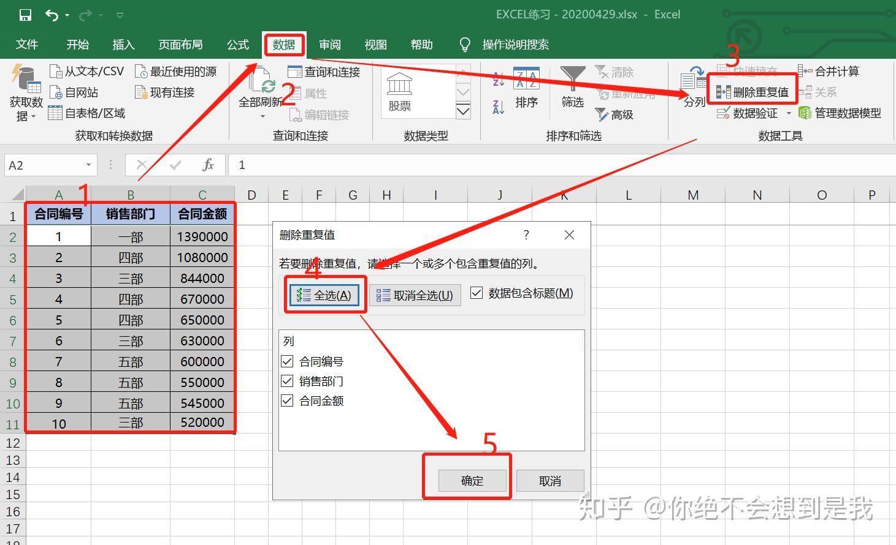
Task: Switch to the 视图 tab
Action: pyautogui.click(x=376, y=44)
